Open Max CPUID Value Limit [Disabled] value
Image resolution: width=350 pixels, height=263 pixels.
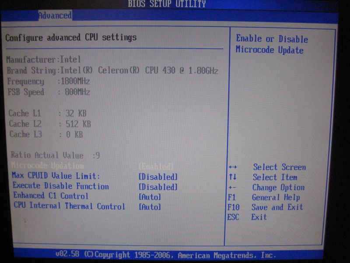[158, 177]
